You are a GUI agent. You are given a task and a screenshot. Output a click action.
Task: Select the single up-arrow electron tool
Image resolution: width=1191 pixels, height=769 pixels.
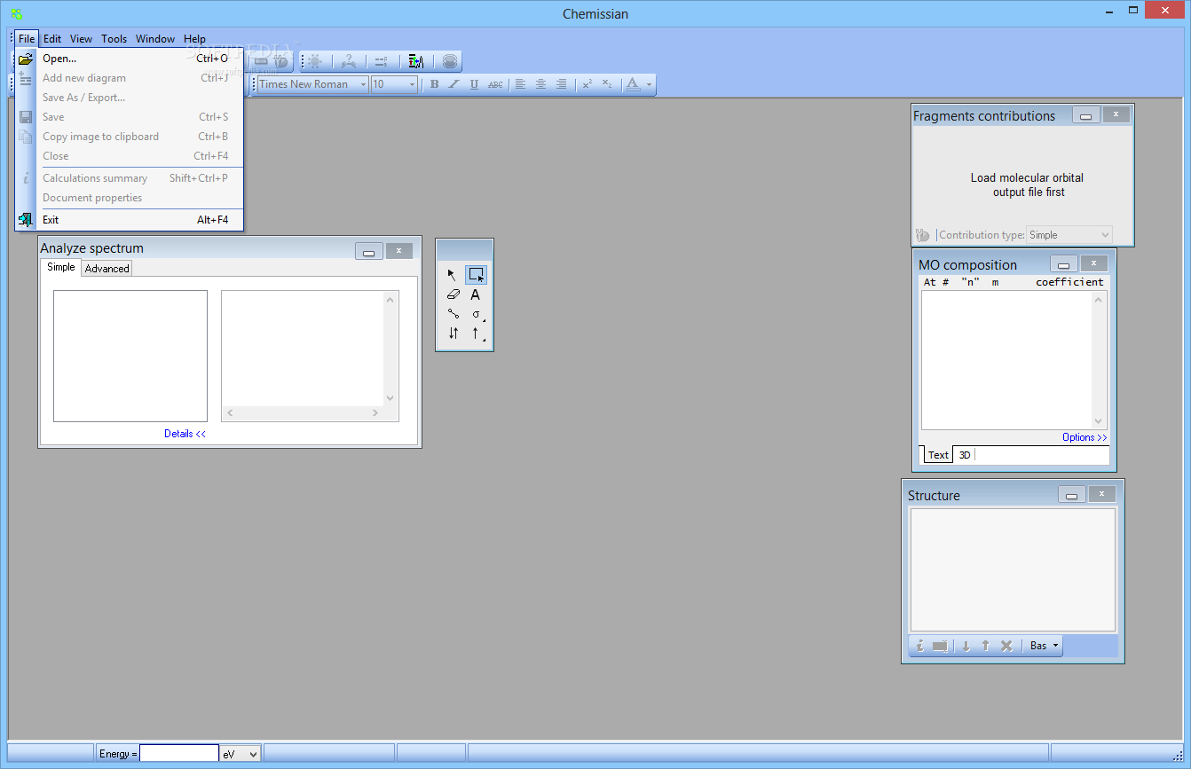pyautogui.click(x=476, y=333)
